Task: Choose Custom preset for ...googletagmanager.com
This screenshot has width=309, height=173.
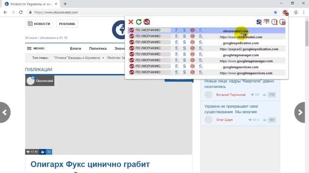Action: point(201,54)
